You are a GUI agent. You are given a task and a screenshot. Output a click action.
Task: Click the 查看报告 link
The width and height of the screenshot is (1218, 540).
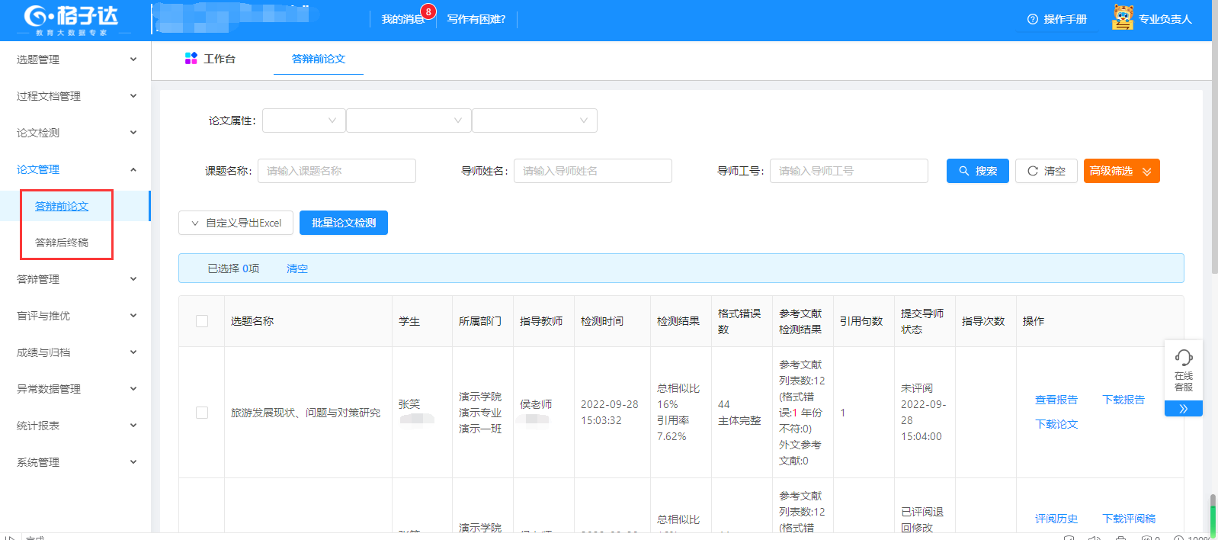pyautogui.click(x=1056, y=400)
